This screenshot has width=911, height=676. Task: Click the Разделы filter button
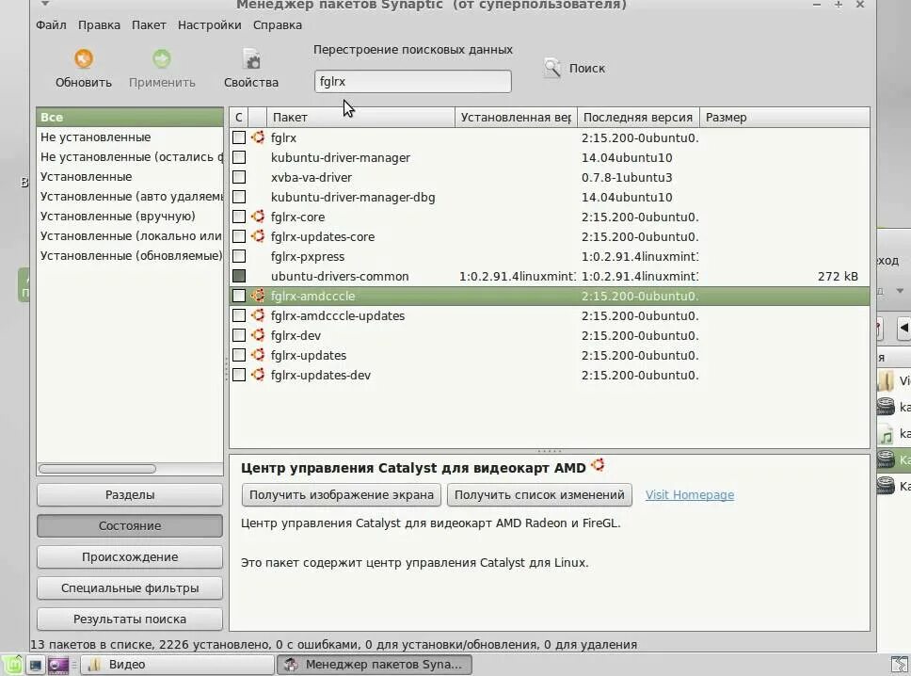[x=130, y=494]
